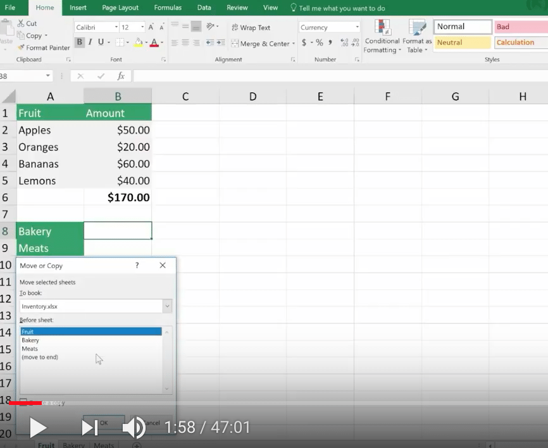
Task: Select Bakery in Before sheet list
Action: pyautogui.click(x=30, y=340)
